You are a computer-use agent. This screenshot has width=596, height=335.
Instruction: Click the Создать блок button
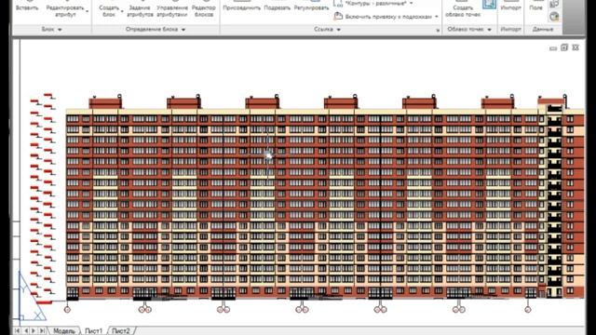pos(109,9)
